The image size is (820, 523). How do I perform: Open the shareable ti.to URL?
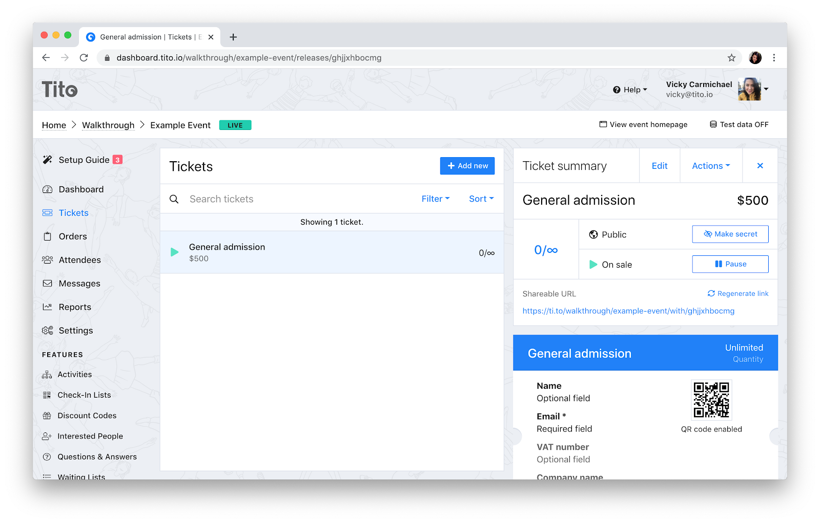[x=628, y=311]
